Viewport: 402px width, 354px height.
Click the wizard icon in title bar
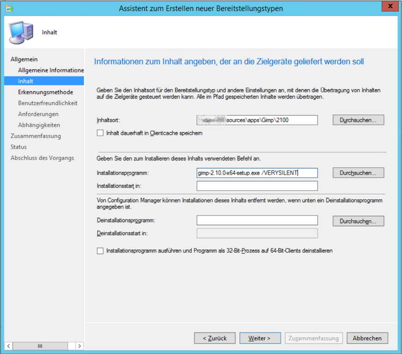pos(10,8)
